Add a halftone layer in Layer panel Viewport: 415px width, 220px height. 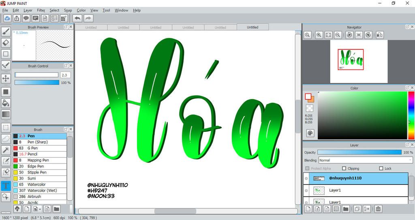[336, 209]
